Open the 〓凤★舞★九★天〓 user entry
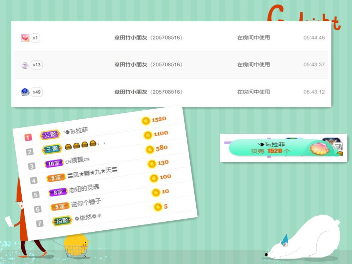The height and width of the screenshot is (264, 352). point(92,173)
